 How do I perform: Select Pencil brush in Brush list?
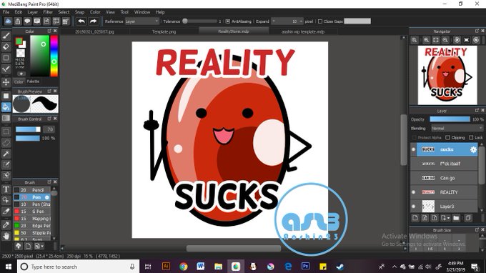point(31,190)
